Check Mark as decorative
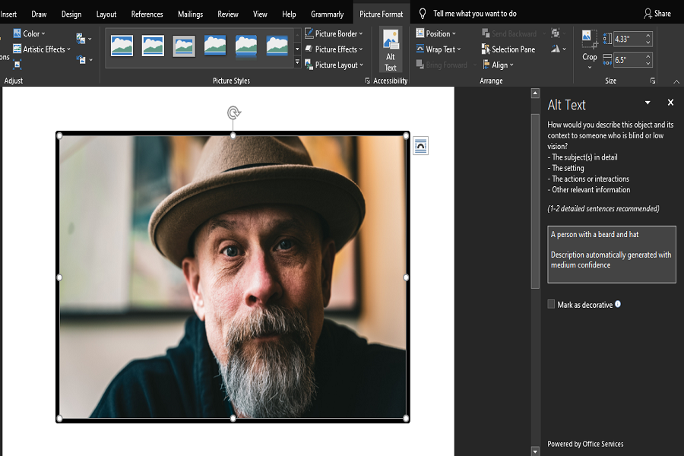The image size is (684, 456). (550, 304)
